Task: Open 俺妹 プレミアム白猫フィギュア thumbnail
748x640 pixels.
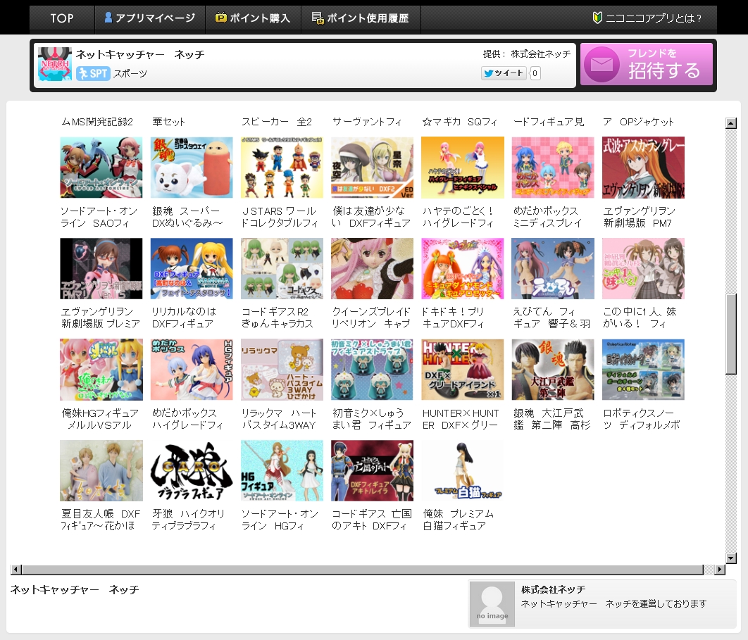Action: click(x=463, y=471)
